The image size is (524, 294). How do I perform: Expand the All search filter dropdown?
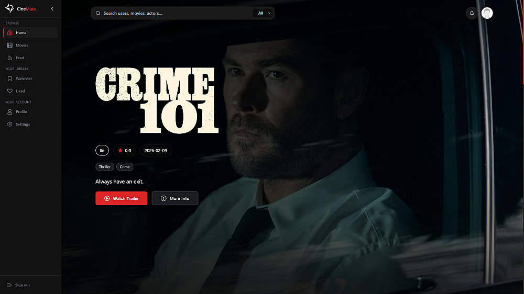click(x=264, y=13)
